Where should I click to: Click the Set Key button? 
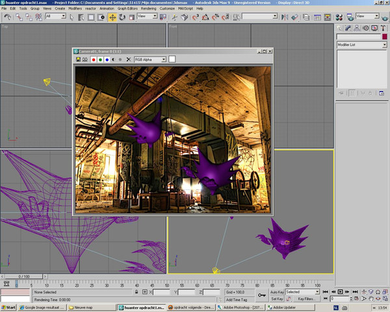[277, 299]
